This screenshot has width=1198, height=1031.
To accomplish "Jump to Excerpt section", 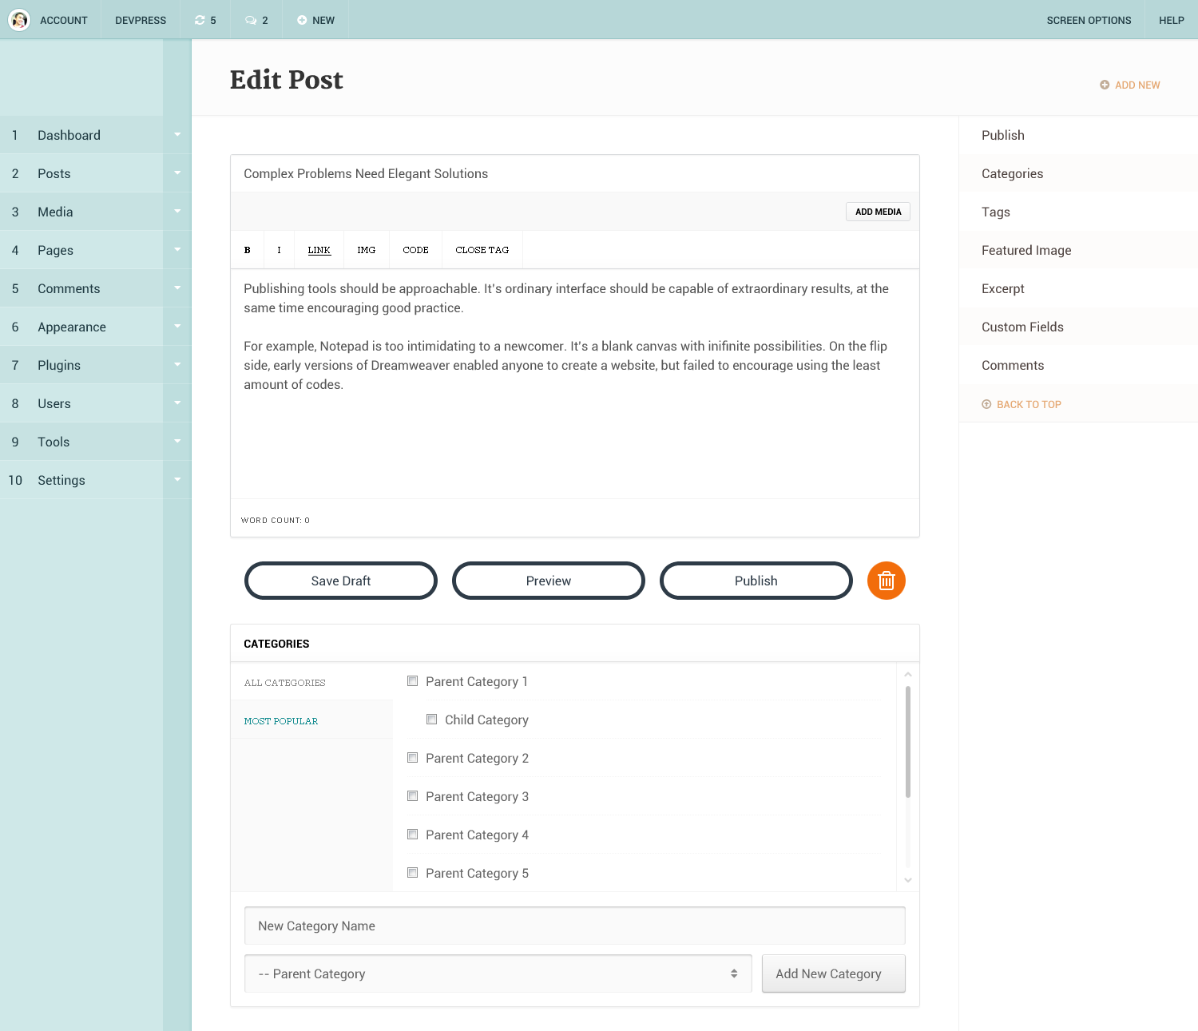I will 1078,288.
